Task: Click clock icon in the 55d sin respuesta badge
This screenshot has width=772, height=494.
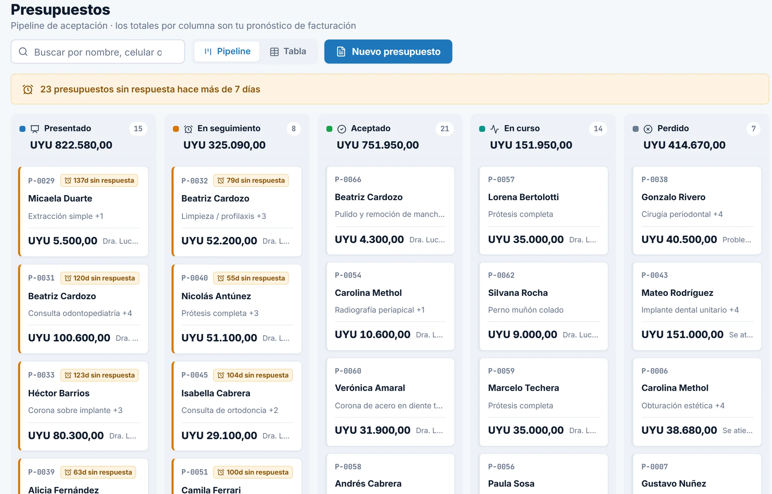Action: (221, 278)
